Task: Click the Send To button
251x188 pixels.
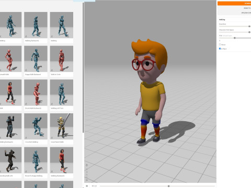Action: tap(234, 8)
